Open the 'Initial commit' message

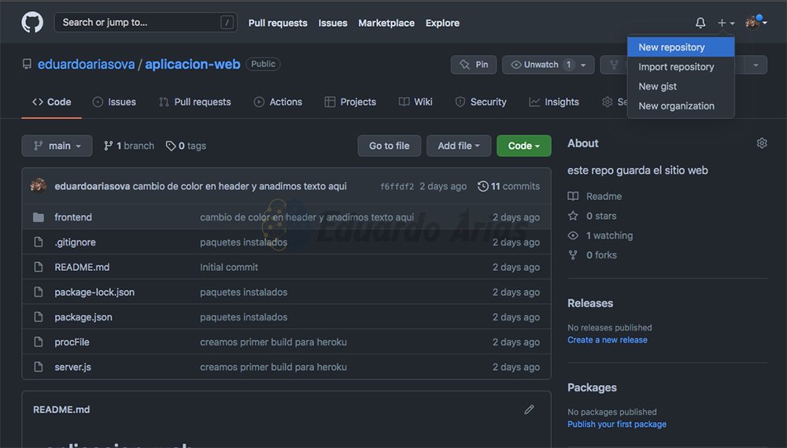coord(229,267)
